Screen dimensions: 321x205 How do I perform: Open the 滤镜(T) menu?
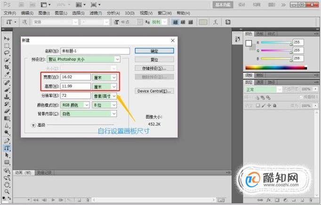pos(96,13)
